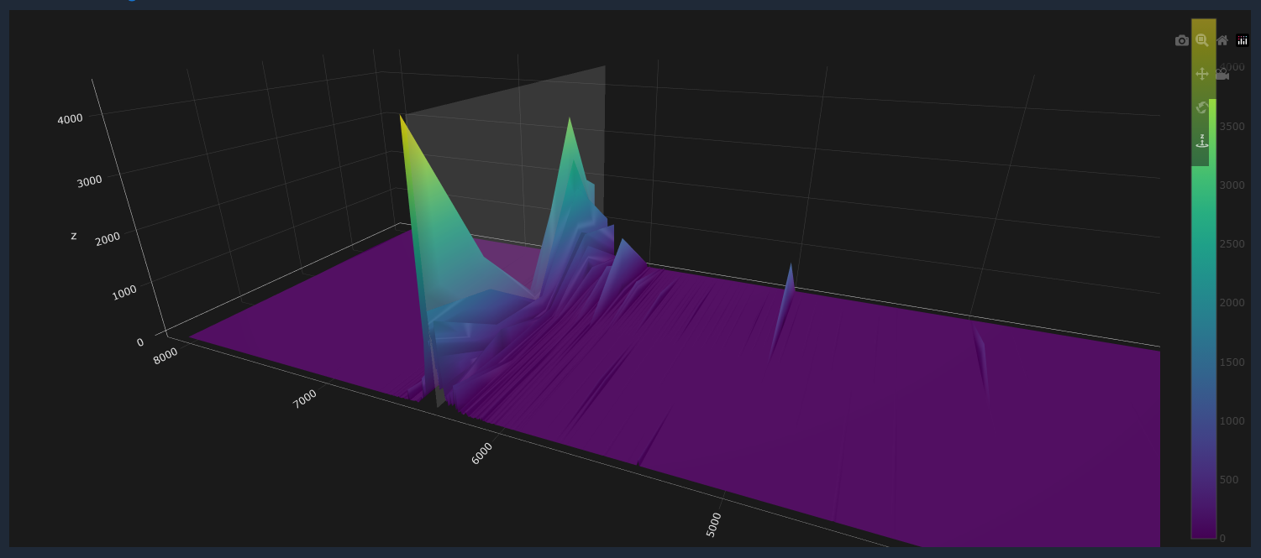Select the Zoom magnifier tool
Image resolution: width=1261 pixels, height=558 pixels.
(x=1202, y=40)
